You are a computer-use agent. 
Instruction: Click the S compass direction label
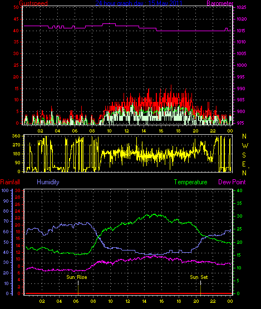click(244, 155)
